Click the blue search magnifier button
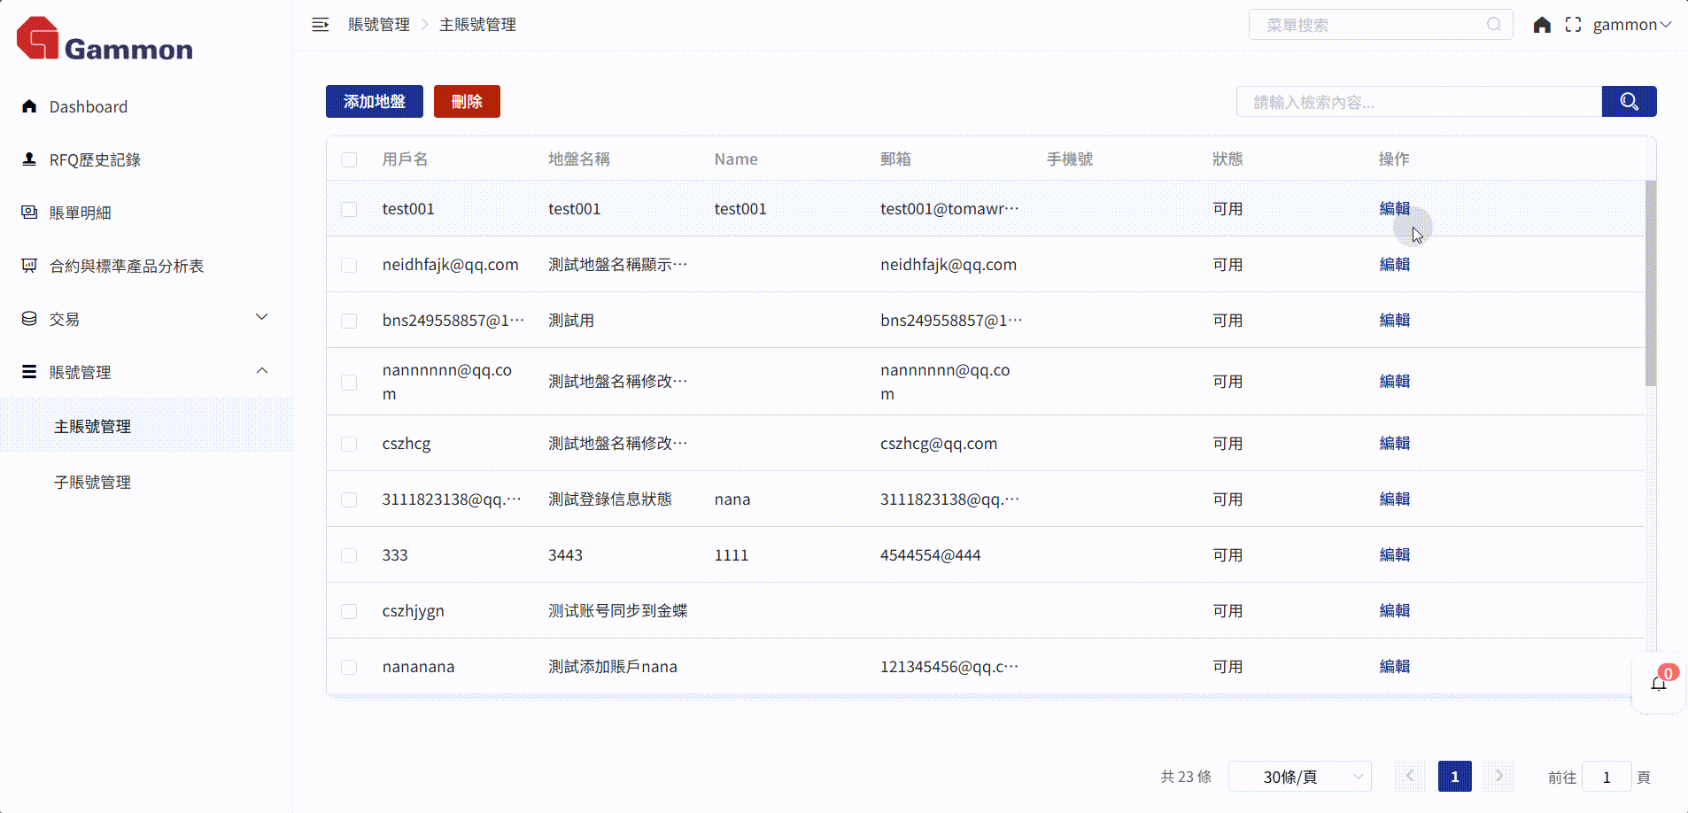Screen dimensions: 1688x813 (1629, 102)
